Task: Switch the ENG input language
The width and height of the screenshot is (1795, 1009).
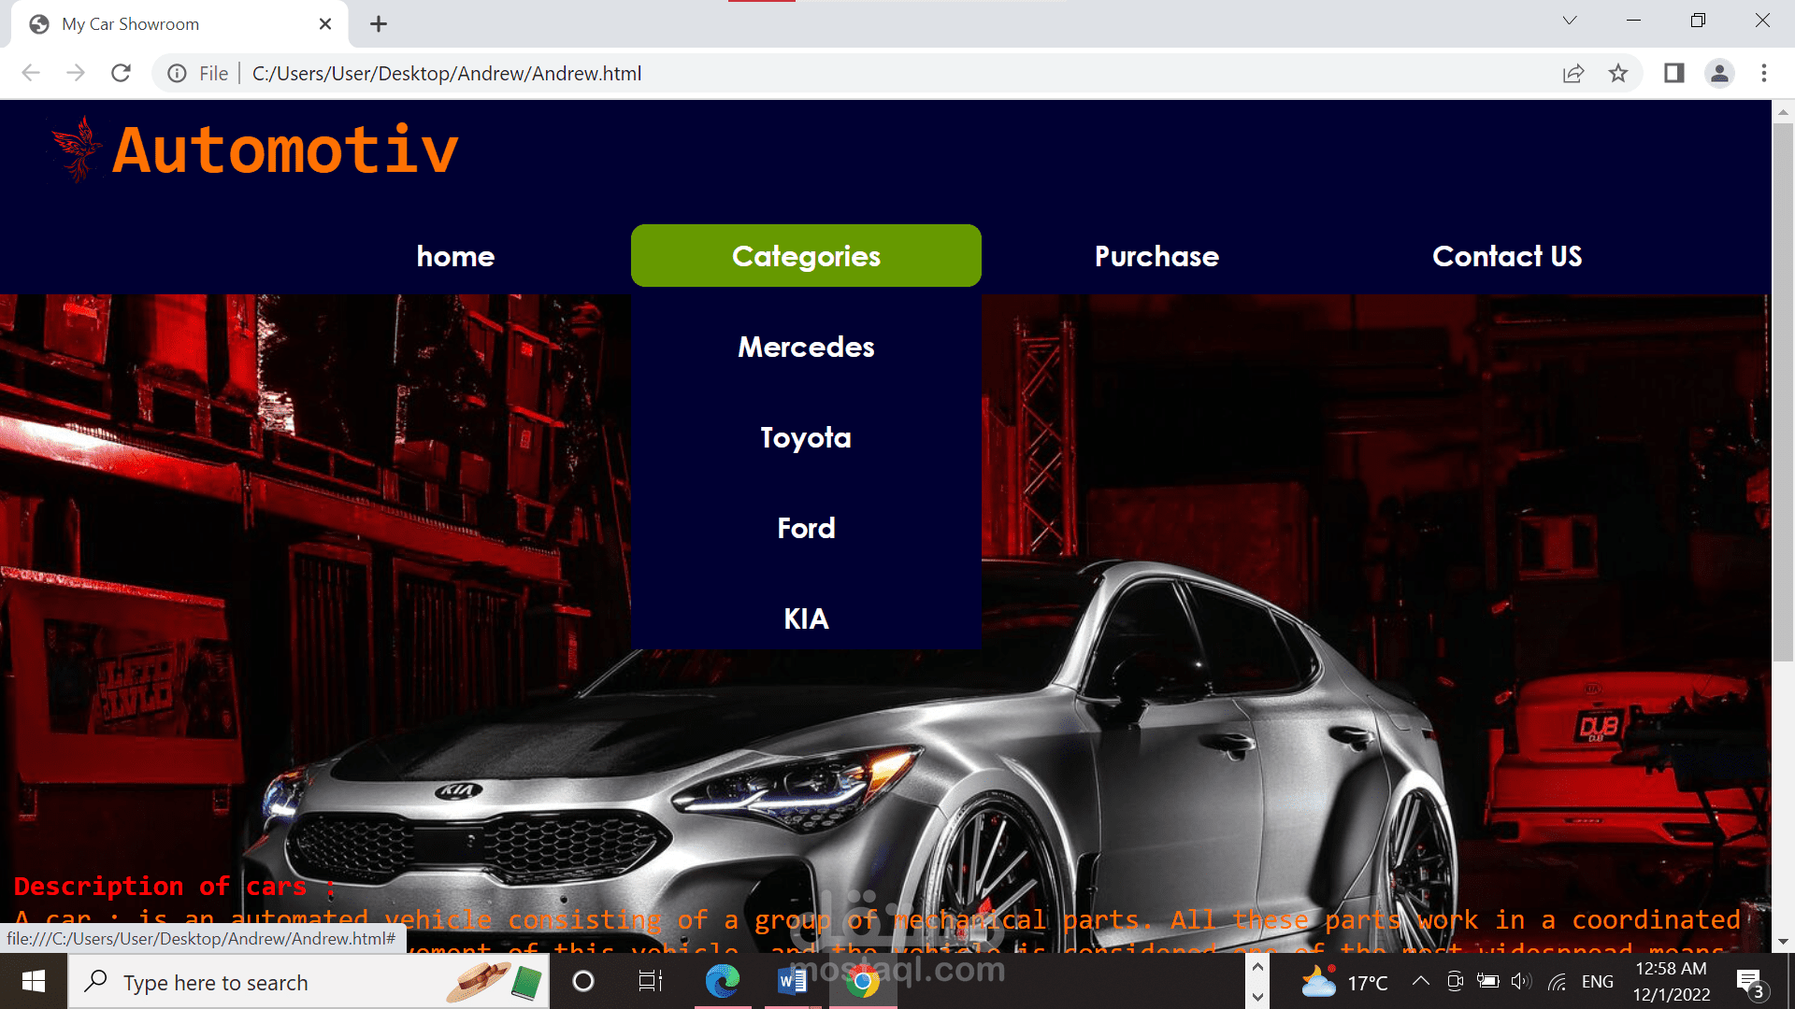Action: click(1598, 982)
